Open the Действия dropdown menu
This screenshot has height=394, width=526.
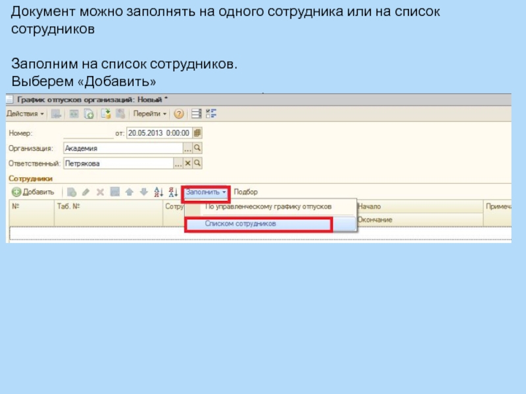click(x=26, y=114)
